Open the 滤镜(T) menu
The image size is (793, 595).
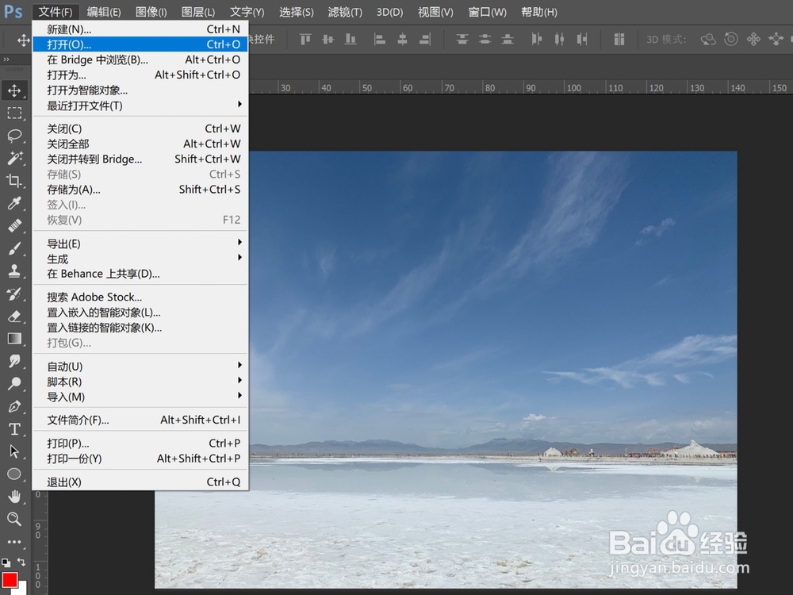(x=345, y=12)
